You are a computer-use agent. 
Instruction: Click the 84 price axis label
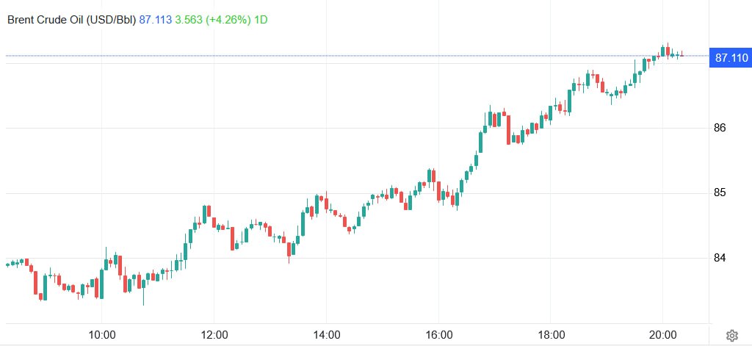pyautogui.click(x=720, y=258)
